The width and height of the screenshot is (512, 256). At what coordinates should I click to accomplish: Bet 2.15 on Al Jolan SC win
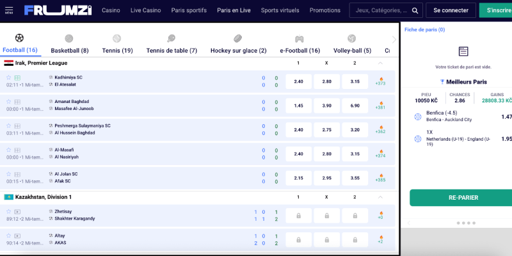click(298, 179)
